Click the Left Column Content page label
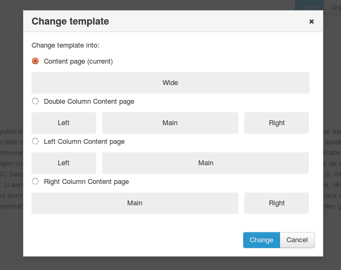Viewport: 341px width, 270px height. (x=84, y=142)
